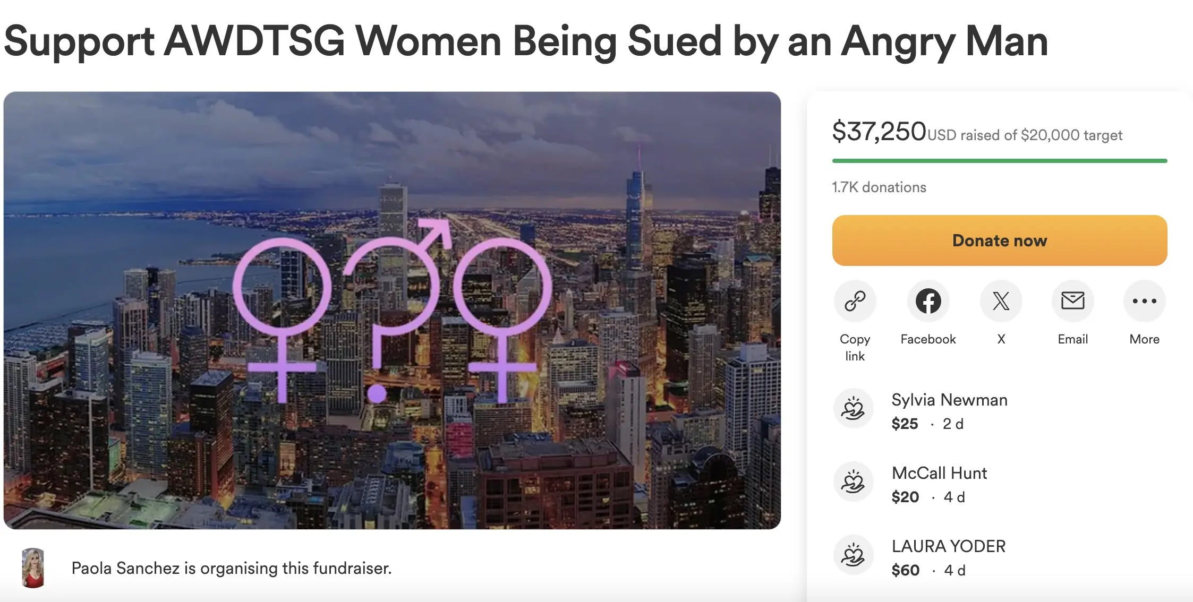Click the Copy link icon
This screenshot has height=602, width=1193.
tap(854, 300)
